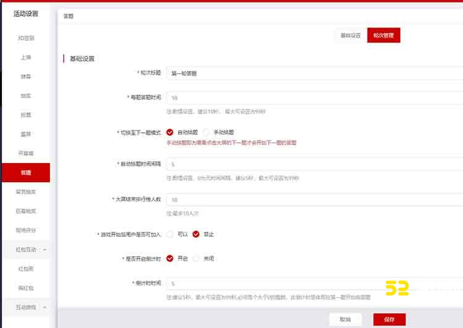Collapse the 互动游戏 sidebar group
This screenshot has width=463, height=328.
(26, 308)
